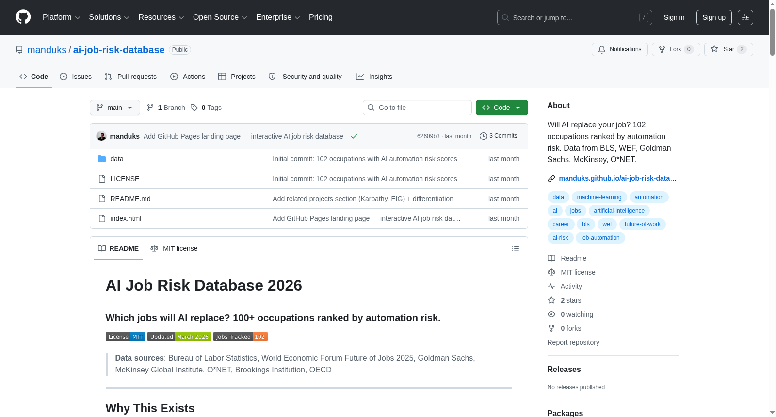776x417 pixels.
Task: Open the ai-job-risk-database repository title link
Action: pos(119,50)
